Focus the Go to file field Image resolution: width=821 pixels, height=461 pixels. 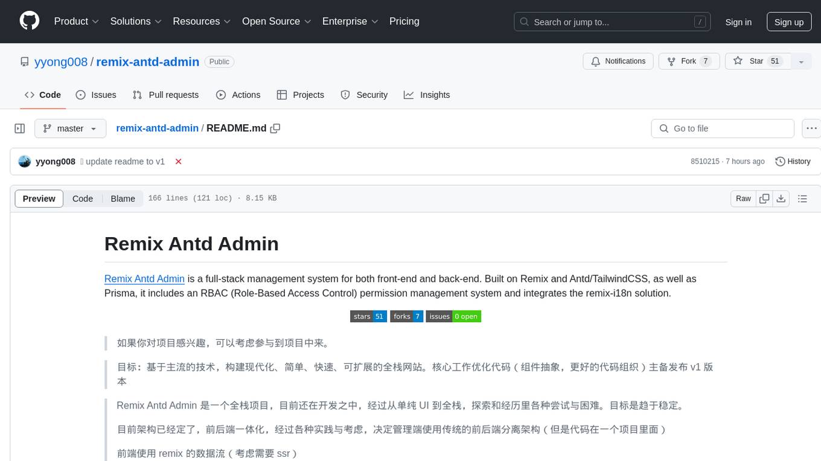coord(723,129)
